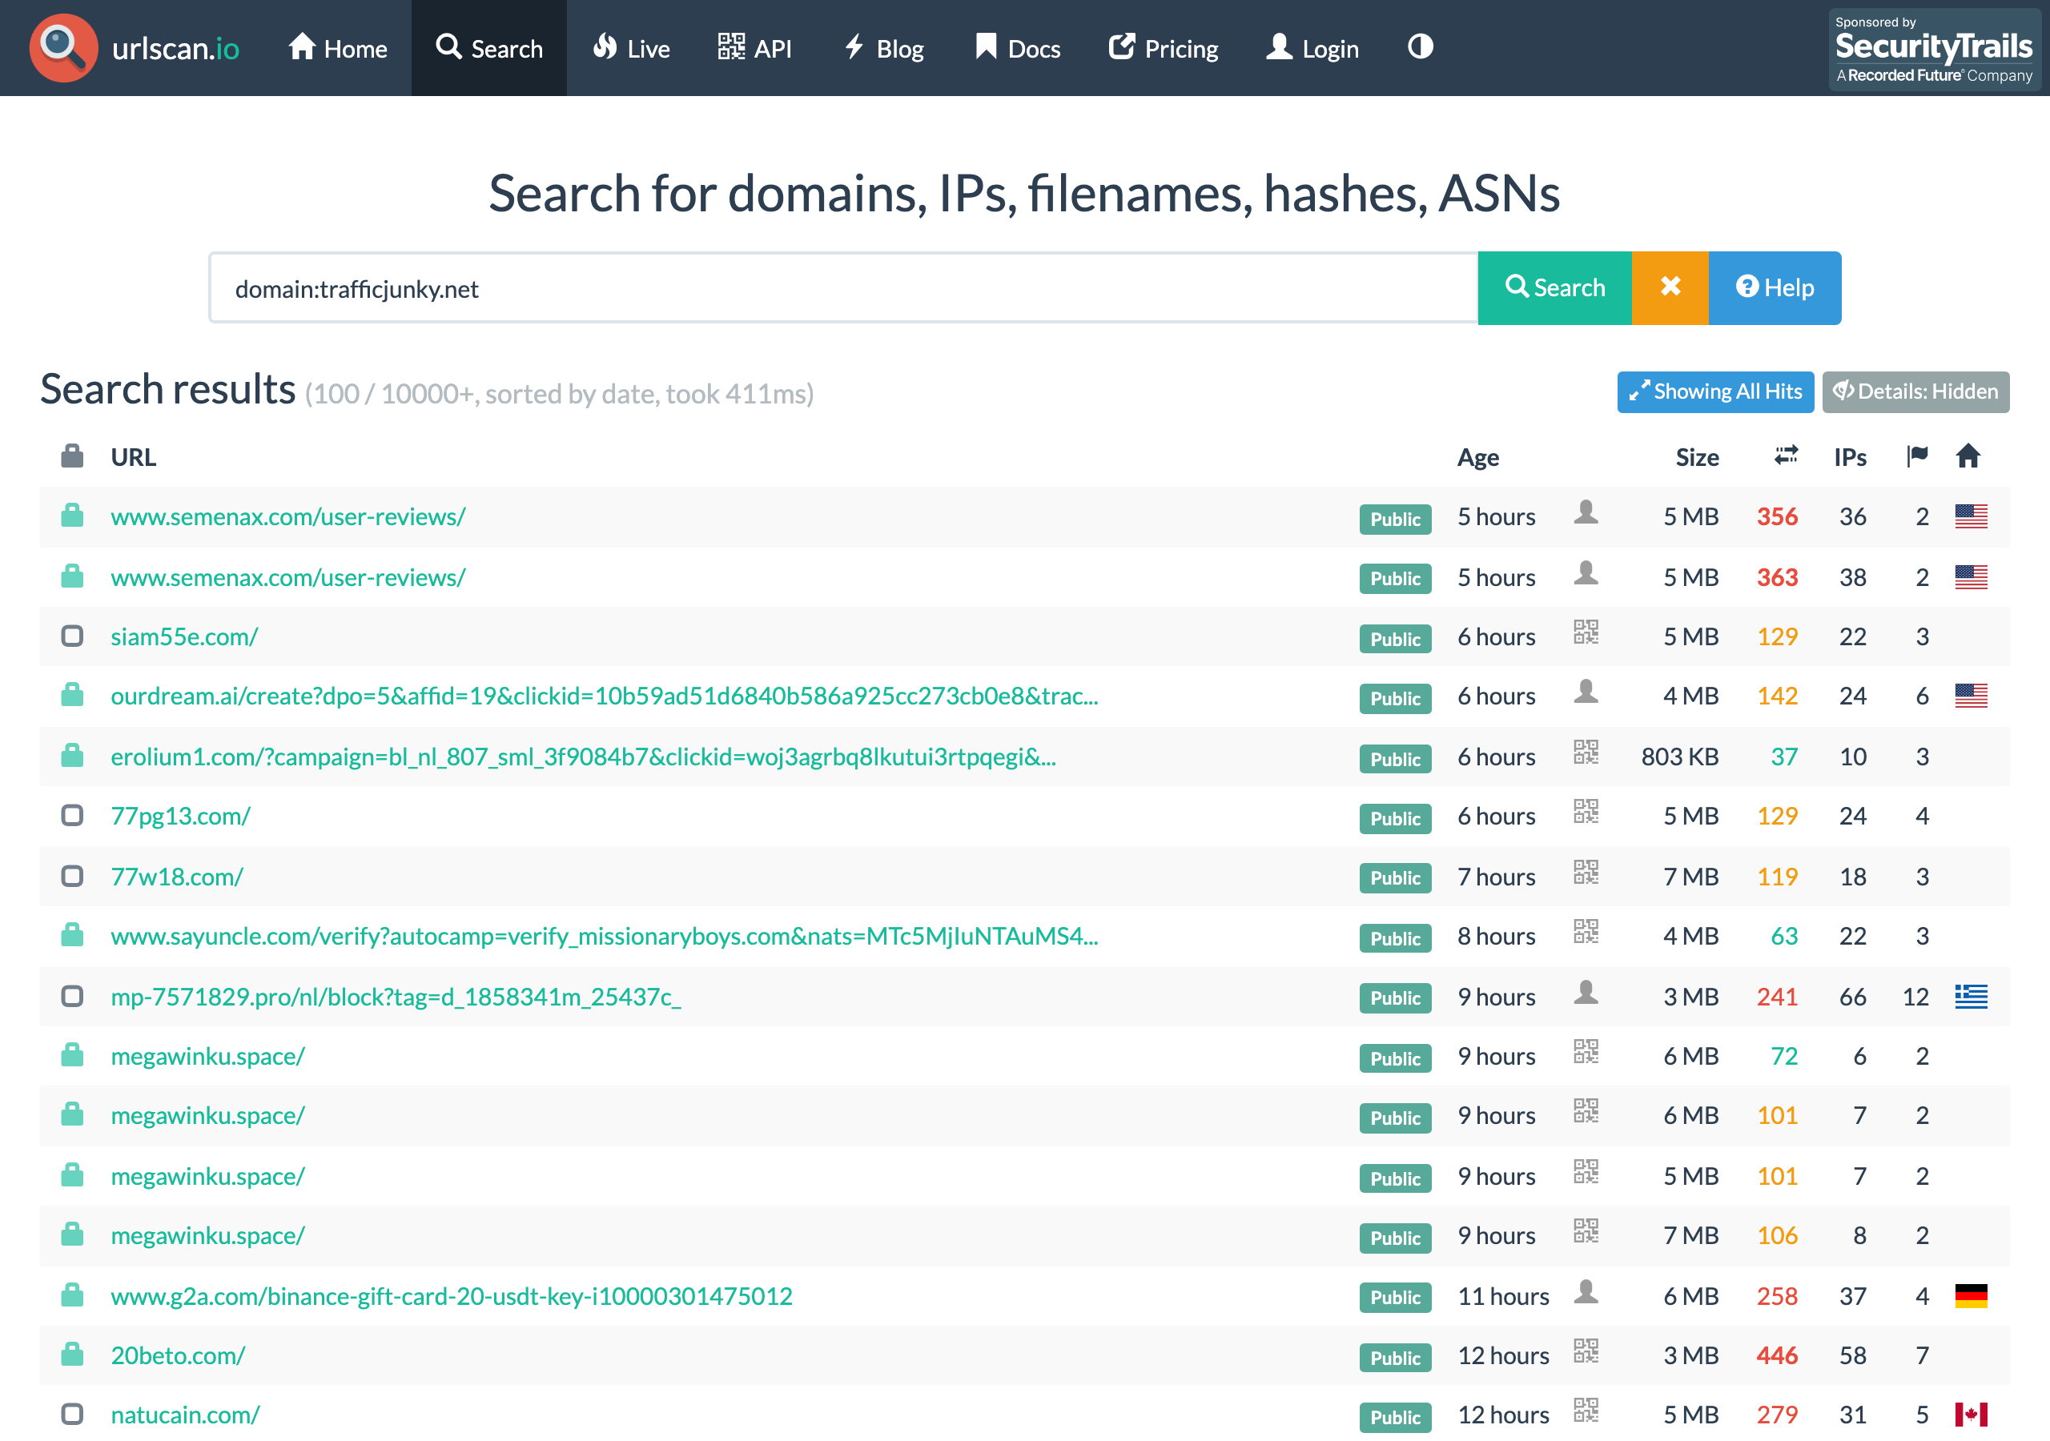
Task: Open the ourdream.ai/create result
Action: tap(605, 696)
